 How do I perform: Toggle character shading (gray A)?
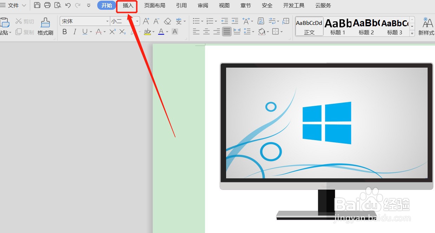175,32
